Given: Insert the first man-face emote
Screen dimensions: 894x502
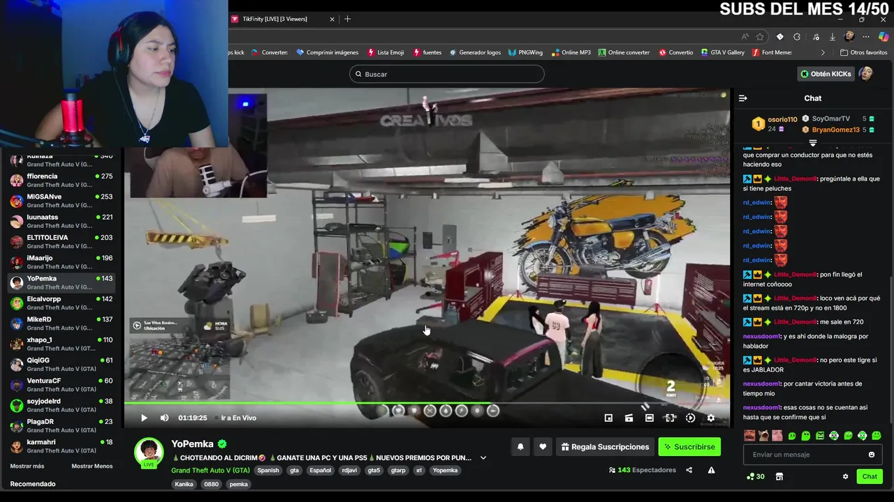Looking at the screenshot, I should [749, 436].
